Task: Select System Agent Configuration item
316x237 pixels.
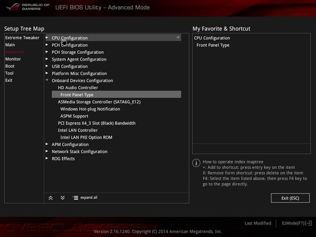Action: pyautogui.click(x=79, y=59)
